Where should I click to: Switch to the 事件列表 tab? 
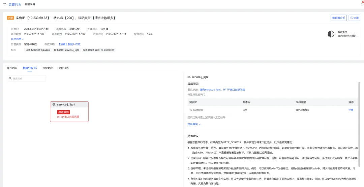12,68
